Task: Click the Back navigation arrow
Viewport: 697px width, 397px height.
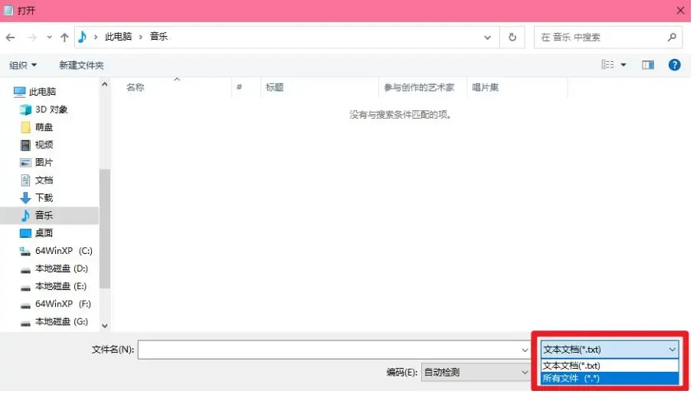Action: (x=10, y=37)
